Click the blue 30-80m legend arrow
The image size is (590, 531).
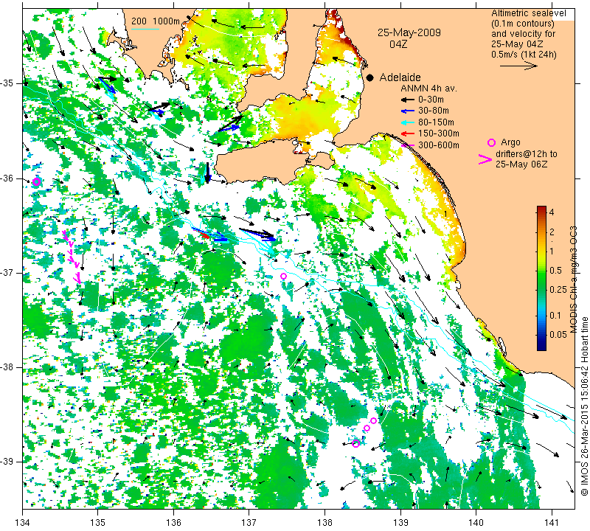pos(408,111)
